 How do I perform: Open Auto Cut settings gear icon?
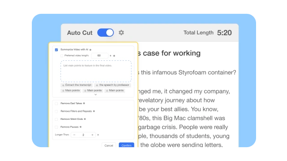(121, 33)
